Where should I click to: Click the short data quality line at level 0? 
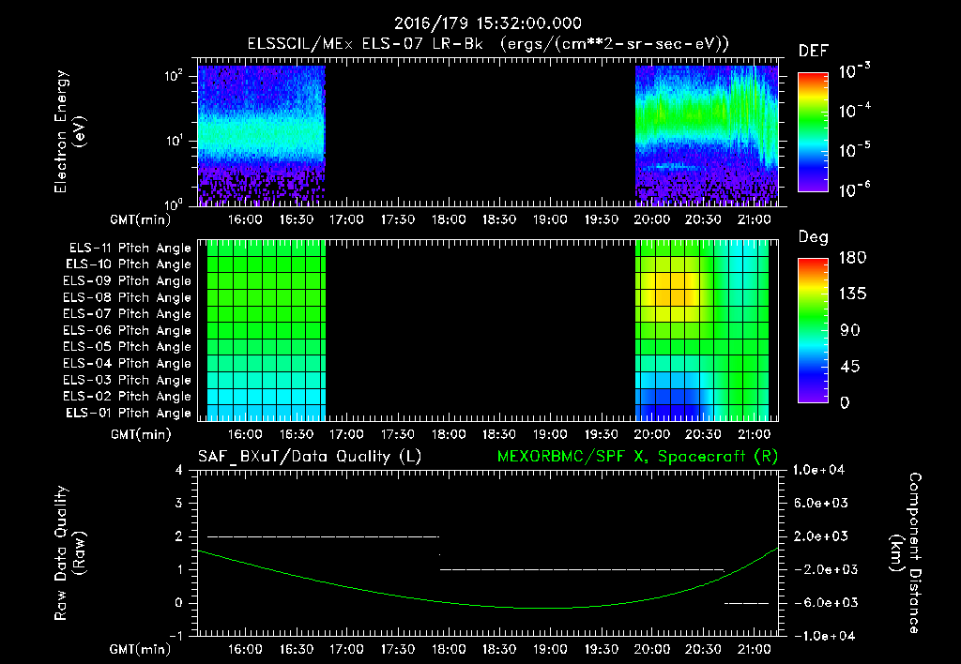[746, 603]
